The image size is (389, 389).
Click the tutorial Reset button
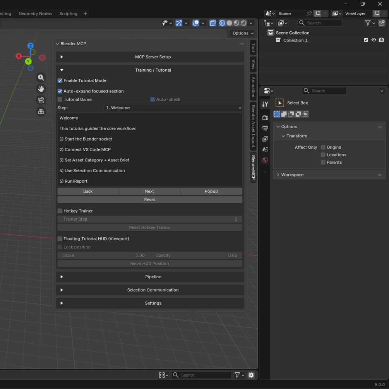pos(149,200)
